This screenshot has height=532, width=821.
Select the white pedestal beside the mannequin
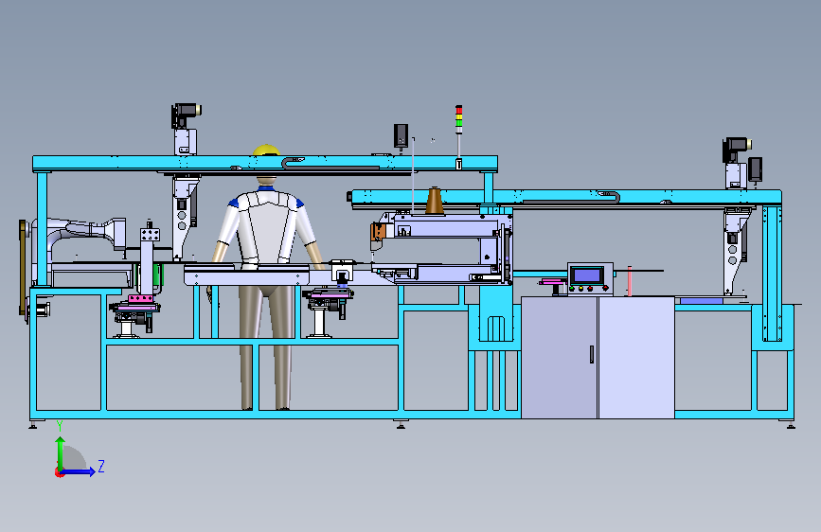click(x=319, y=323)
